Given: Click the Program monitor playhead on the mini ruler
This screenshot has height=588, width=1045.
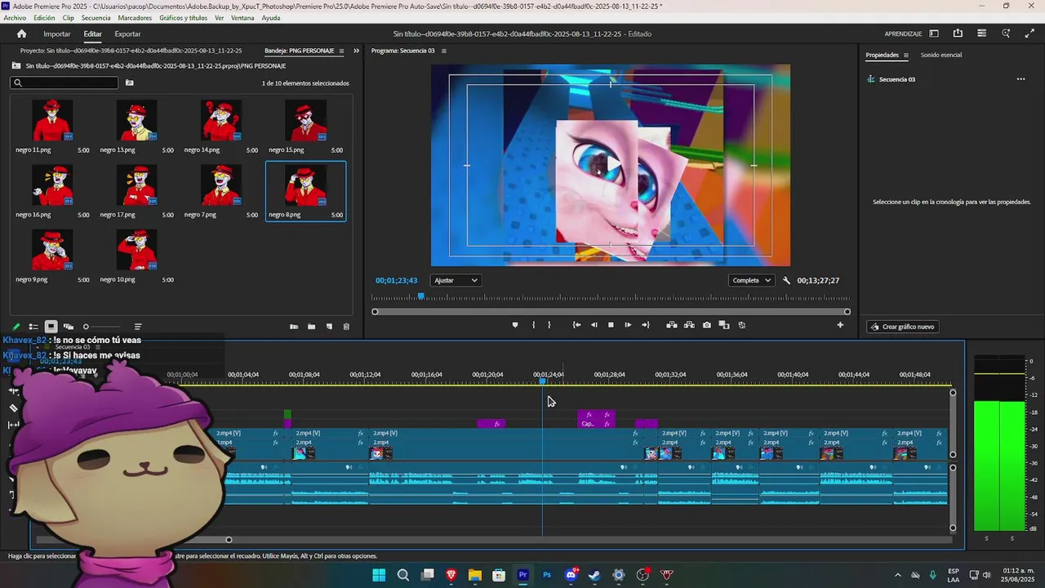Looking at the screenshot, I should click(421, 296).
